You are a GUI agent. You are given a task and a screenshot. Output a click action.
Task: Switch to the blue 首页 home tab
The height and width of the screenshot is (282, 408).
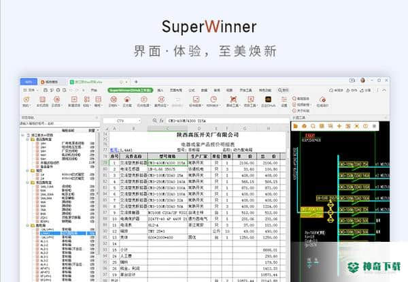[29, 82]
